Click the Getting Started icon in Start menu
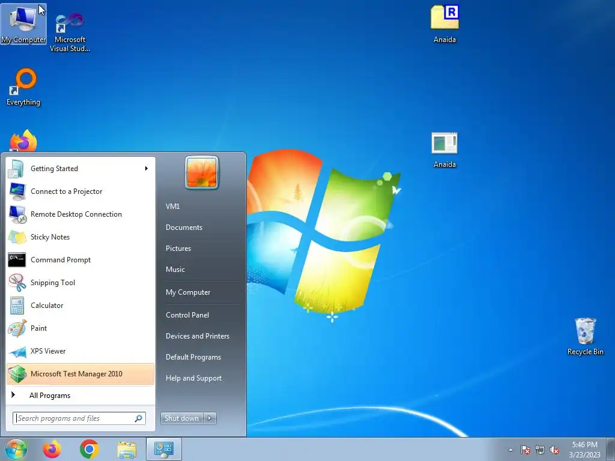This screenshot has height=461, width=615. point(17,169)
